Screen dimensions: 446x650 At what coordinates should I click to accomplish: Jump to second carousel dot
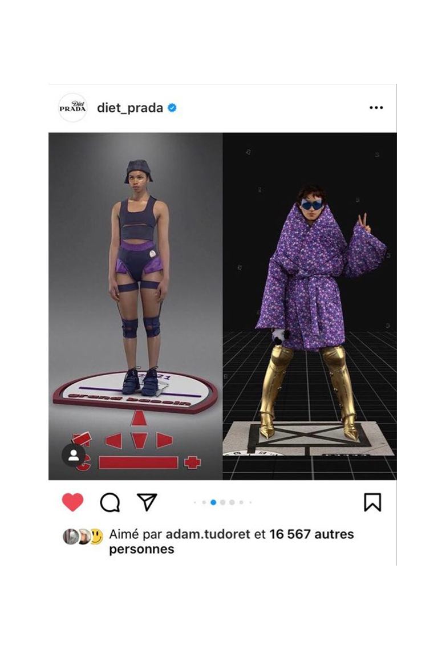point(204,502)
